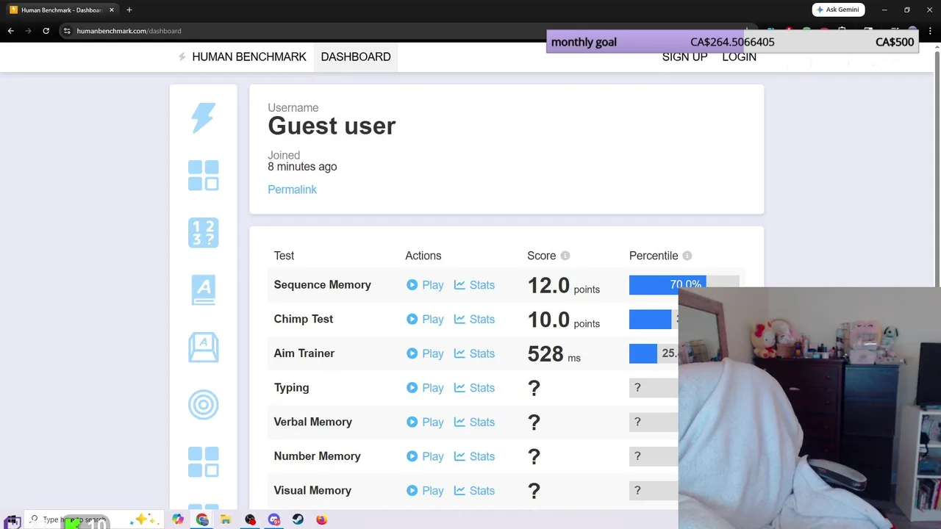Open Firefox from the taskbar
941x529 pixels.
click(322, 519)
